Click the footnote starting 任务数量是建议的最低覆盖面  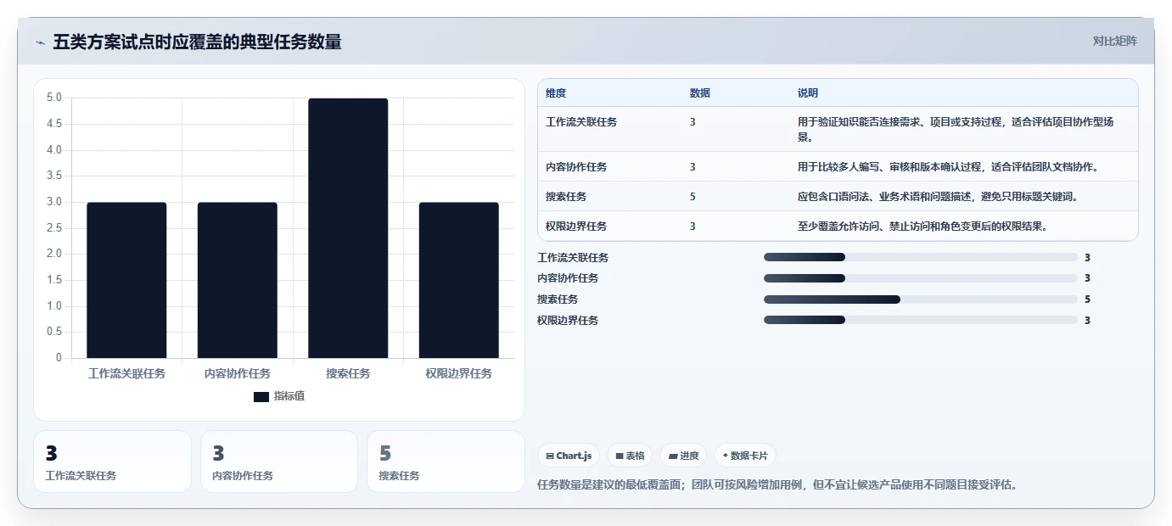pyautogui.click(x=777, y=485)
